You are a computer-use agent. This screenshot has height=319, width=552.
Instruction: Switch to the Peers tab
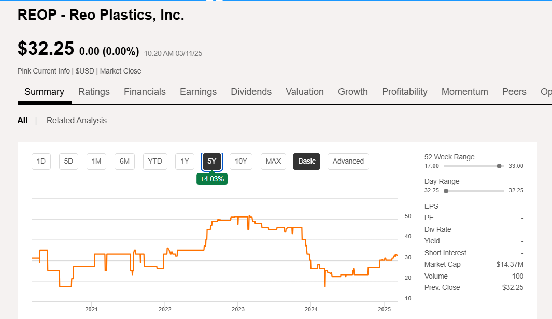click(514, 92)
